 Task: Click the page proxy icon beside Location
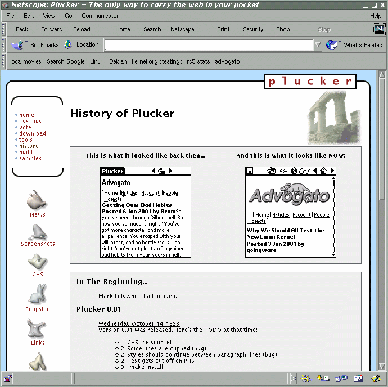(x=67, y=44)
